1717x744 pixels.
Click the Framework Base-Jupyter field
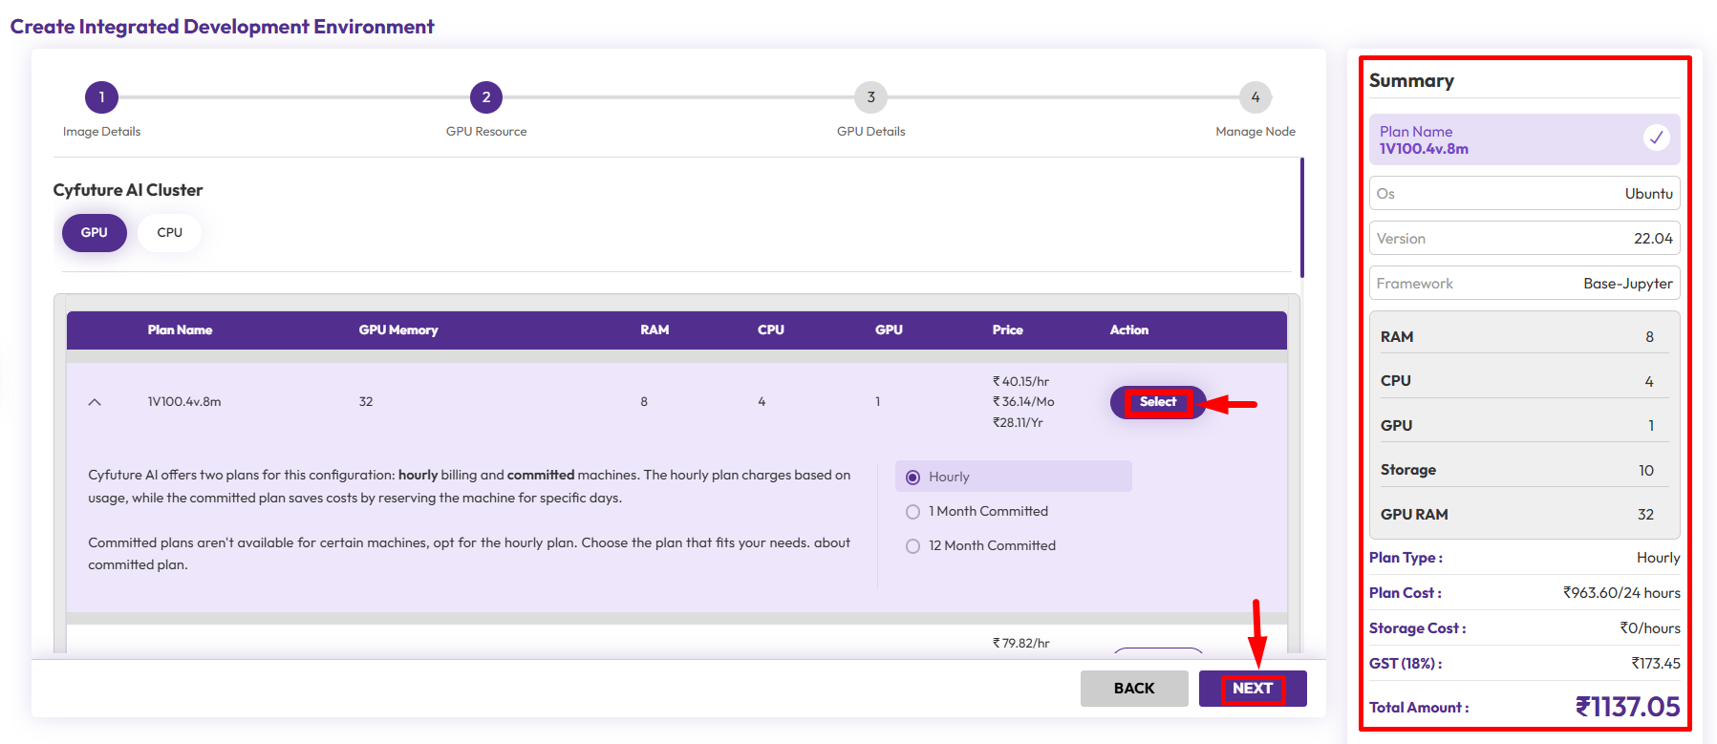pyautogui.click(x=1524, y=284)
